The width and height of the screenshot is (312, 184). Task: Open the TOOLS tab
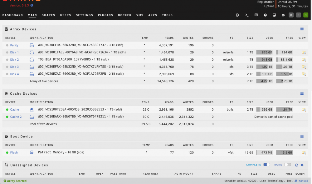point(167,15)
